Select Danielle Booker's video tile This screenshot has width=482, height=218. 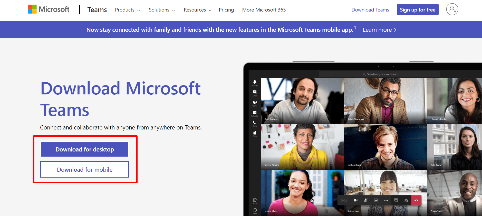coord(455,101)
